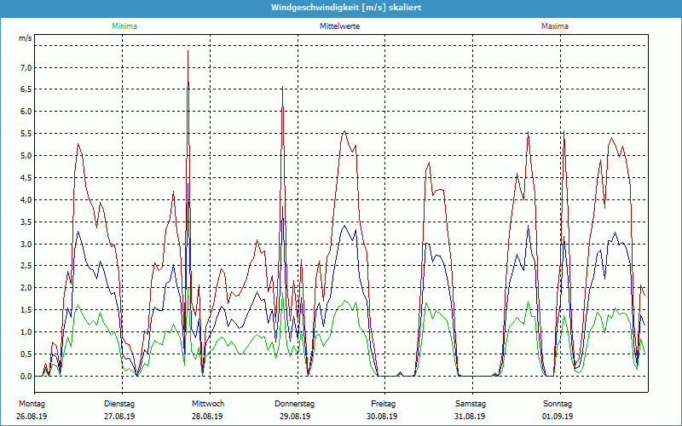
Task: Click the '2,5' y-axis value
Action: (26, 266)
